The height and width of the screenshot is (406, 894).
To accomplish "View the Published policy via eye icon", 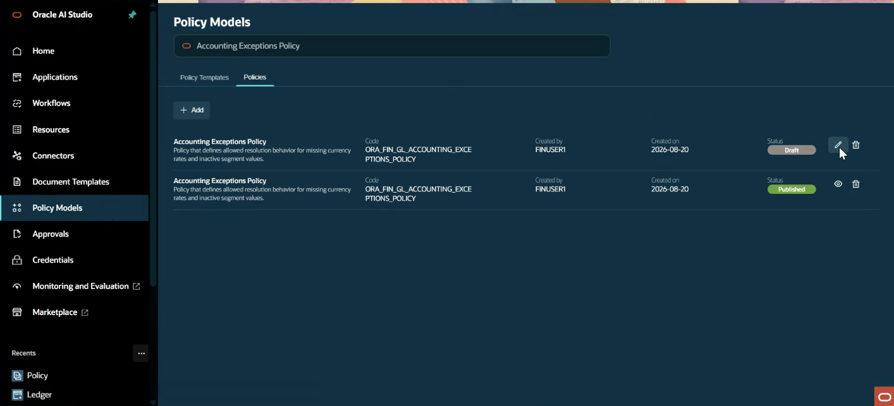I will point(838,184).
